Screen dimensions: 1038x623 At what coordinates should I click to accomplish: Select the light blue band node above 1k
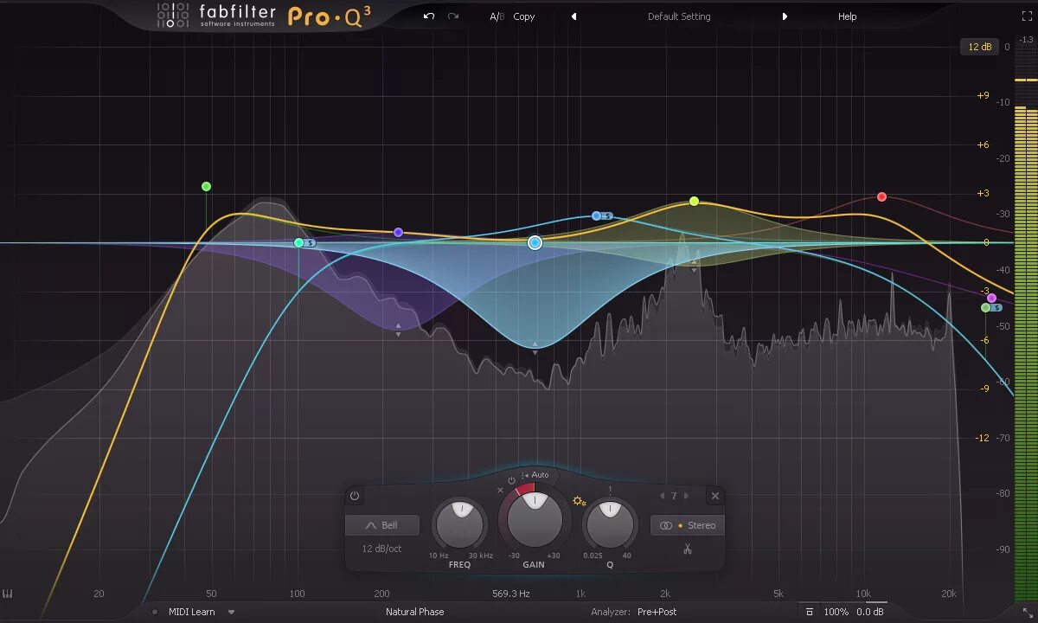click(x=596, y=215)
